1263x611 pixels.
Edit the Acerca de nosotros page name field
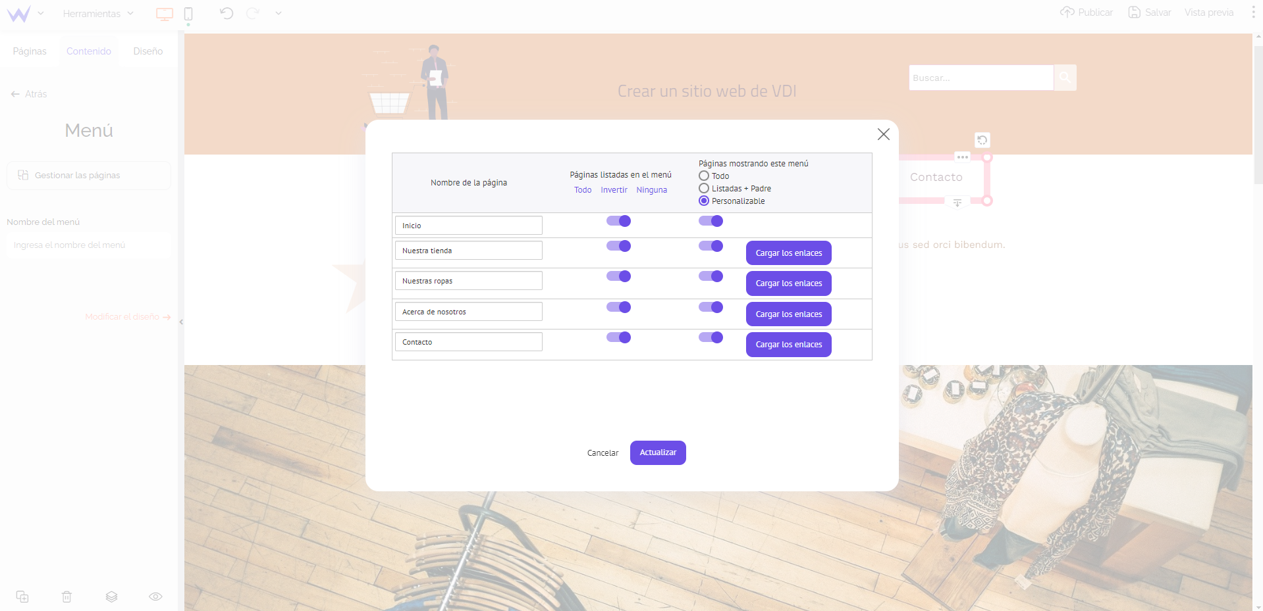[x=469, y=312]
